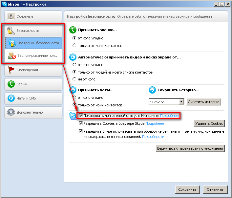
Task: Select calls только от моих контактов
Action: pos(74,45)
